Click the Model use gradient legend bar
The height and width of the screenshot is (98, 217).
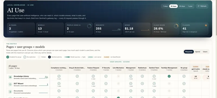[x=67, y=57]
